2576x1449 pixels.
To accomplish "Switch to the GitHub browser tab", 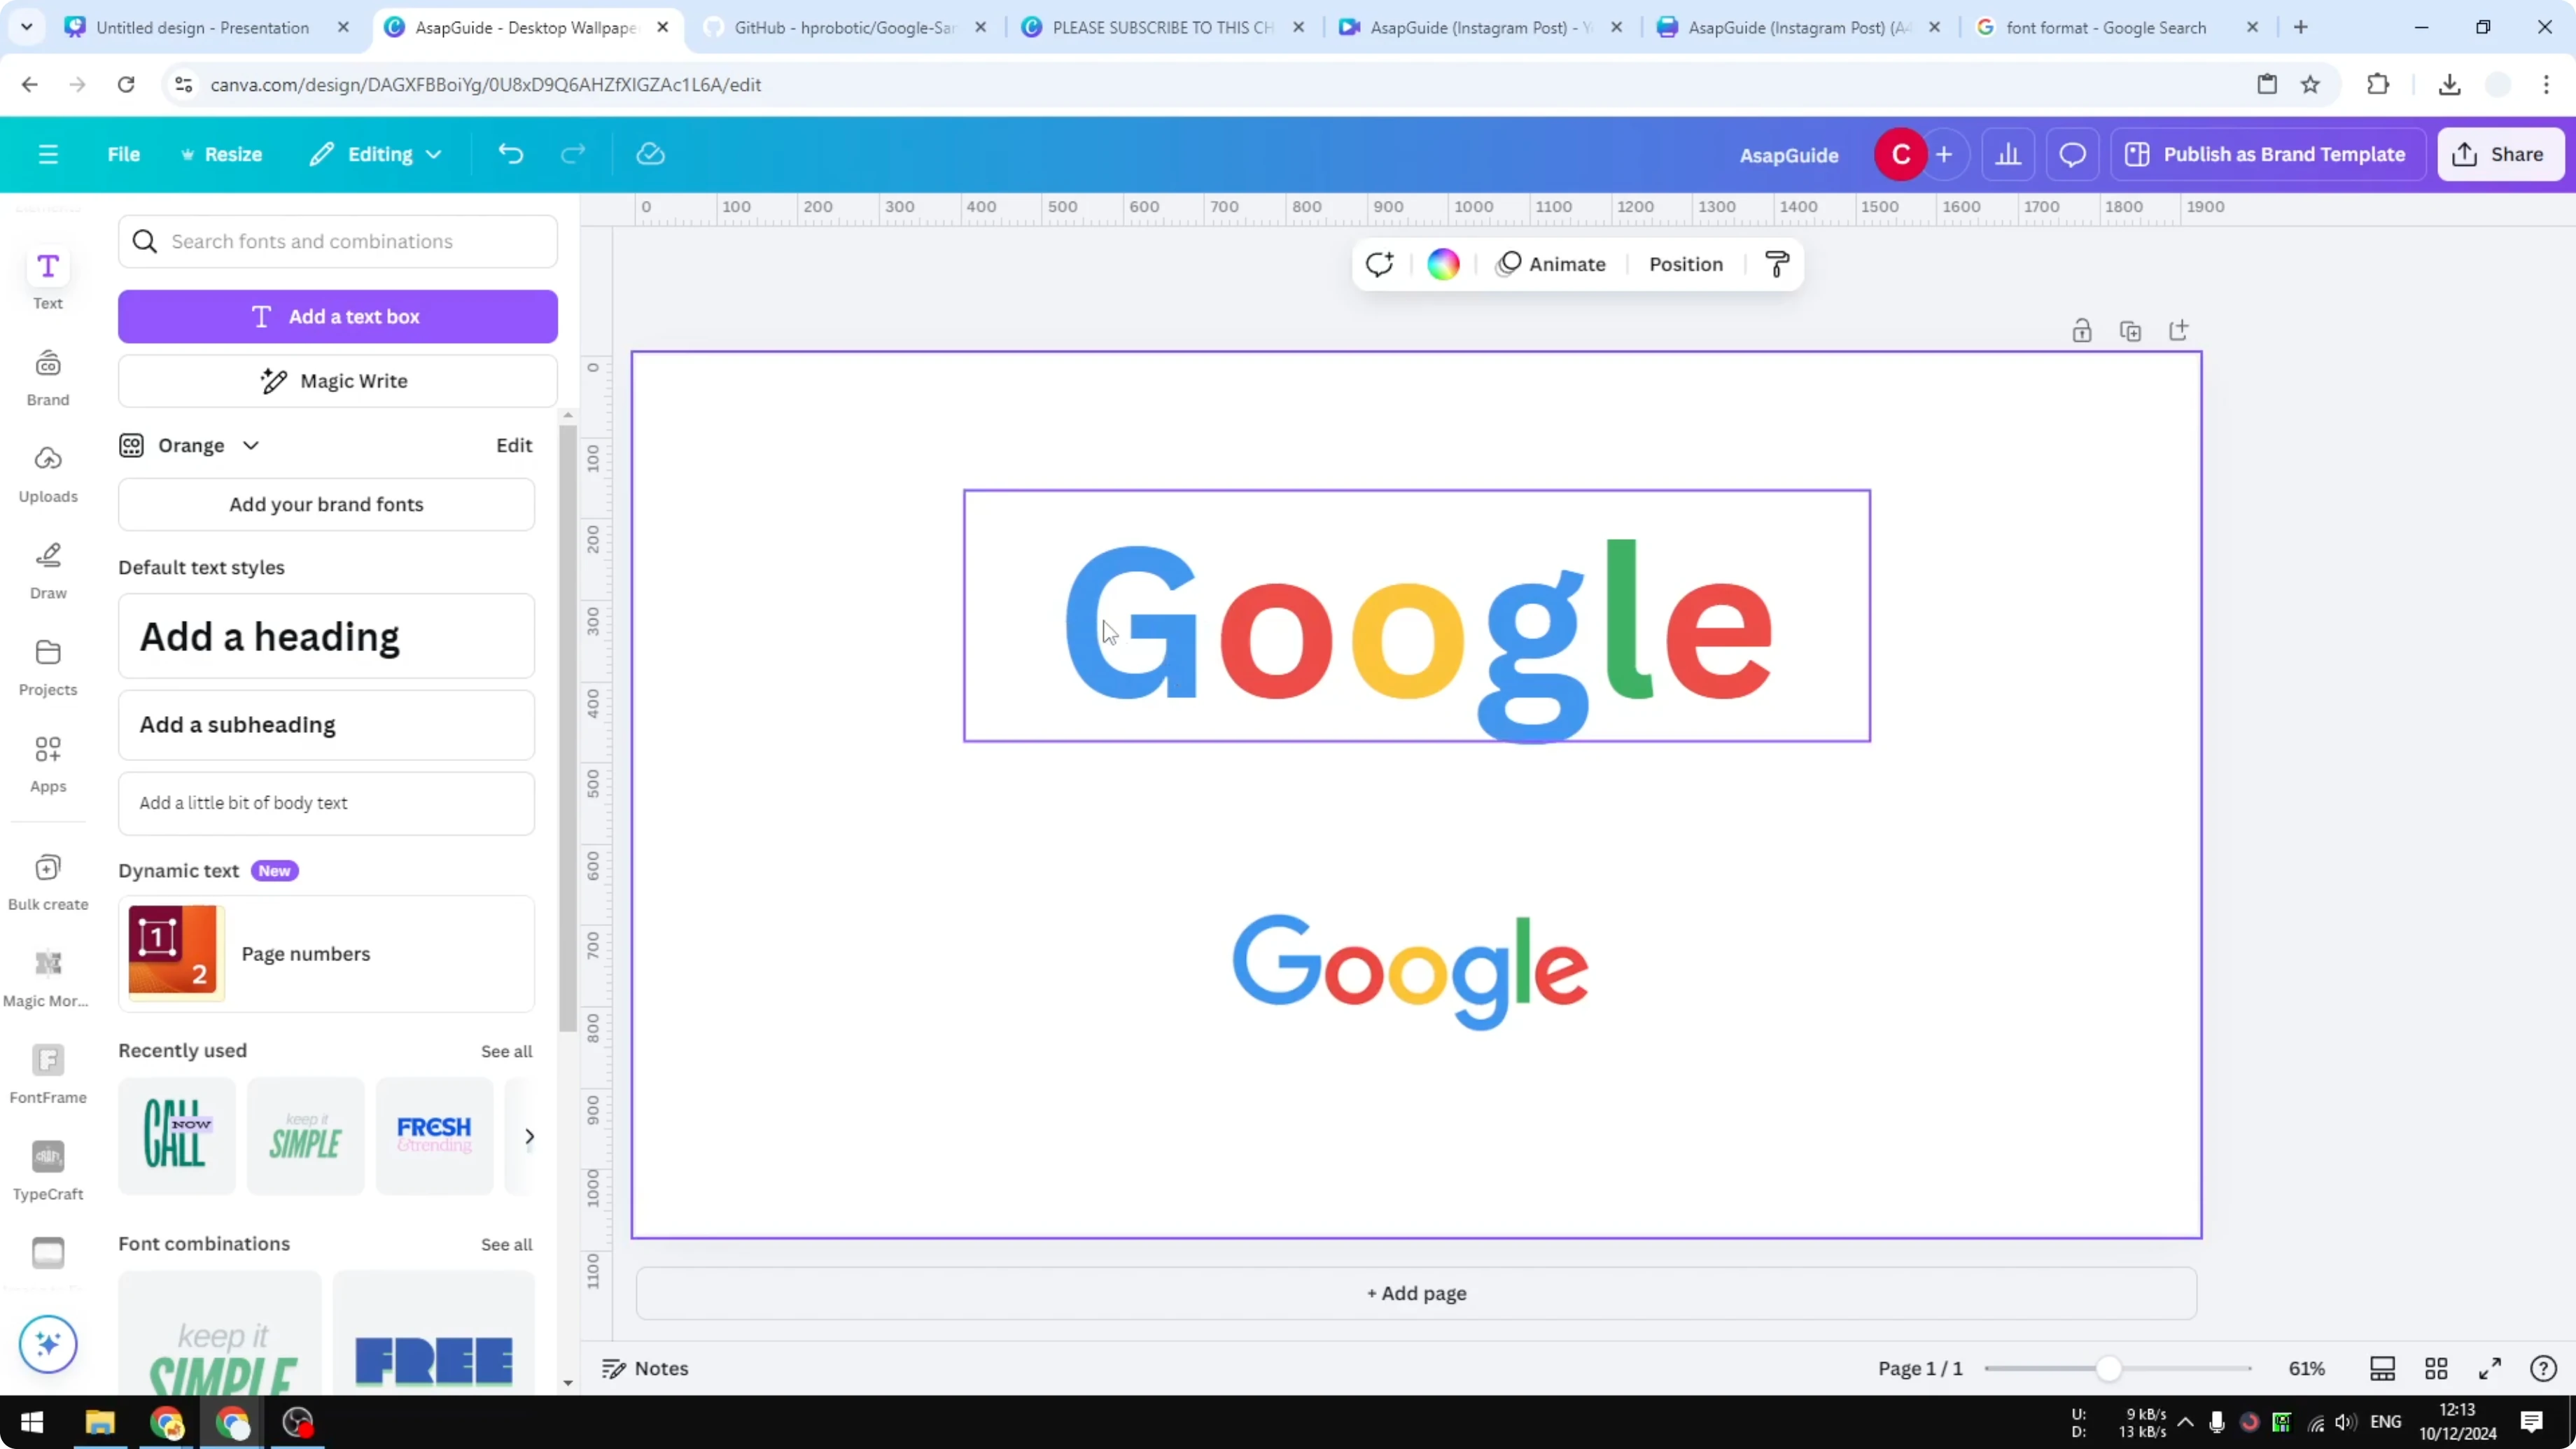I will point(840,27).
